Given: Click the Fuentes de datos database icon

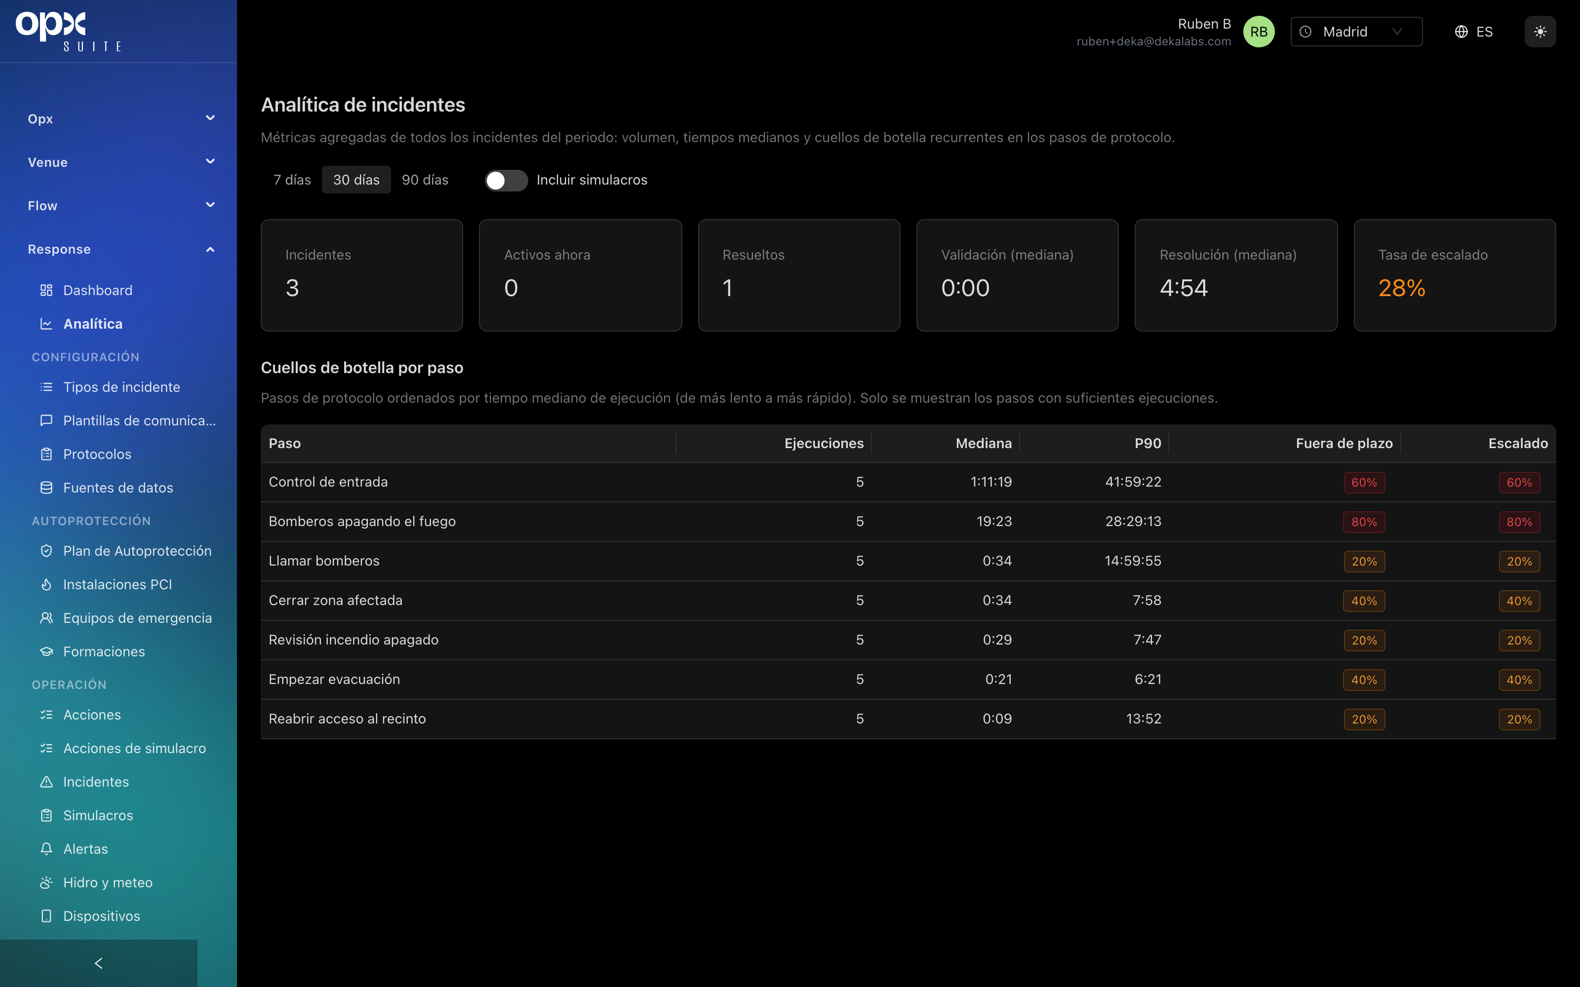Looking at the screenshot, I should click(46, 488).
